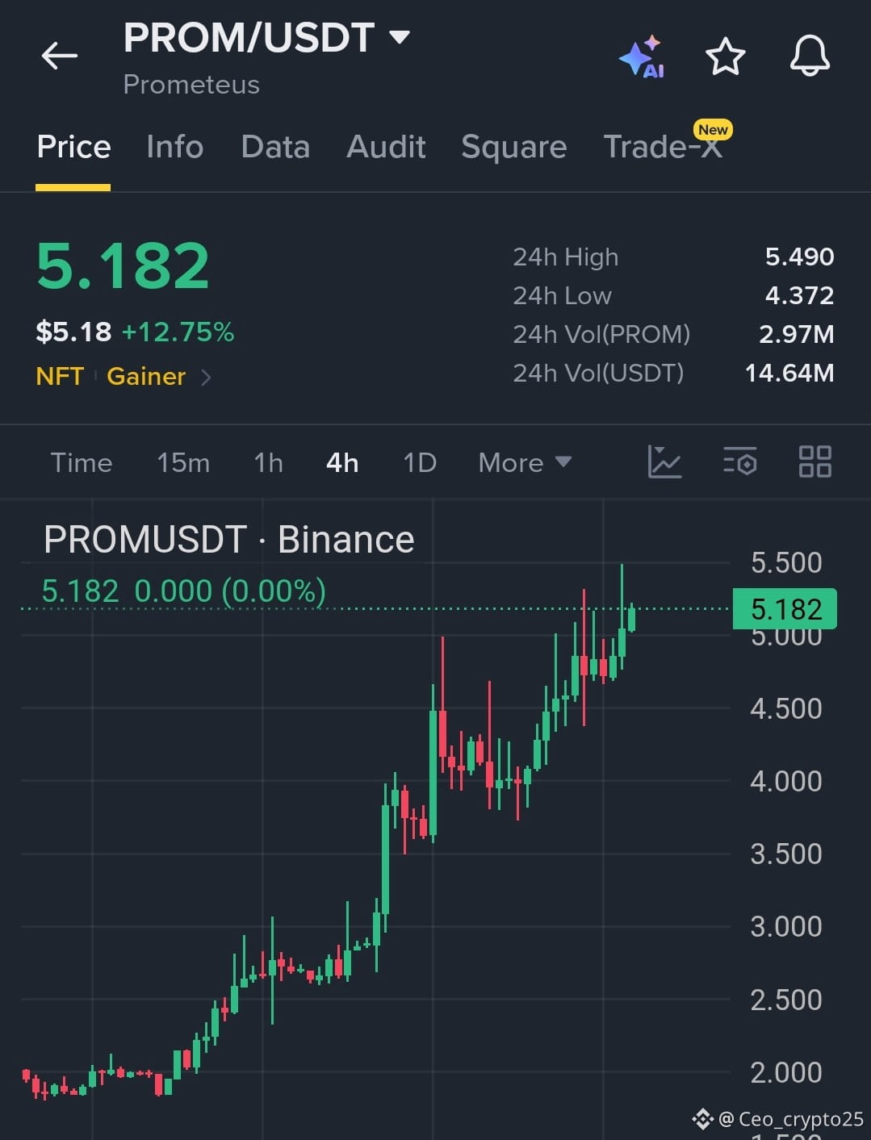Click the 3.500 price axis label

(x=786, y=854)
